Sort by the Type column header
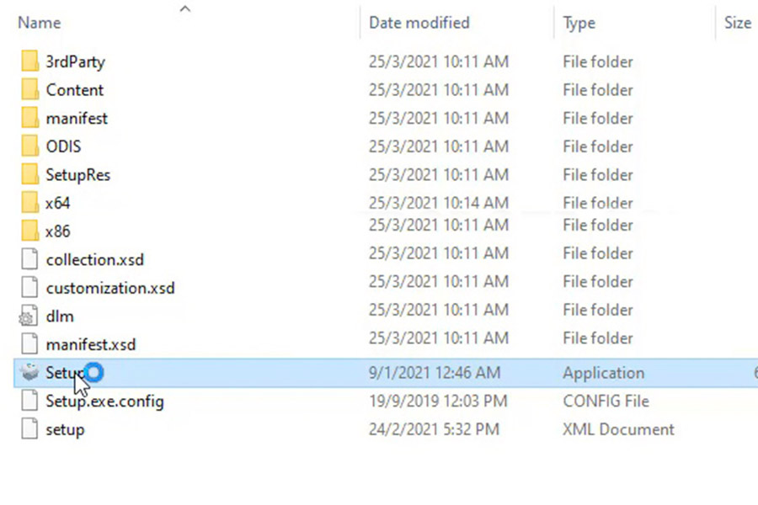Image resolution: width=758 pixels, height=505 pixels. pos(579,23)
